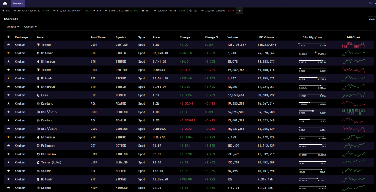
Task: Click ChainLink icon in LINKUSD row
Action: coord(38,154)
